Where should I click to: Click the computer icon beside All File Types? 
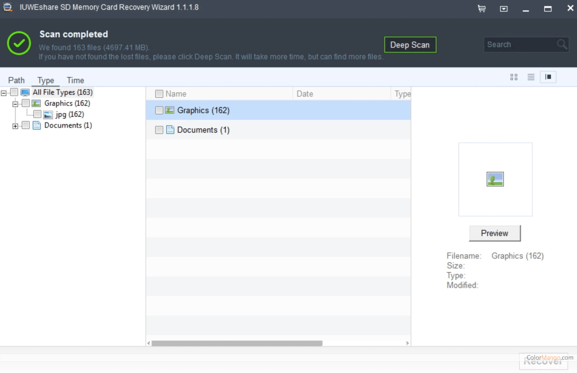[25, 92]
